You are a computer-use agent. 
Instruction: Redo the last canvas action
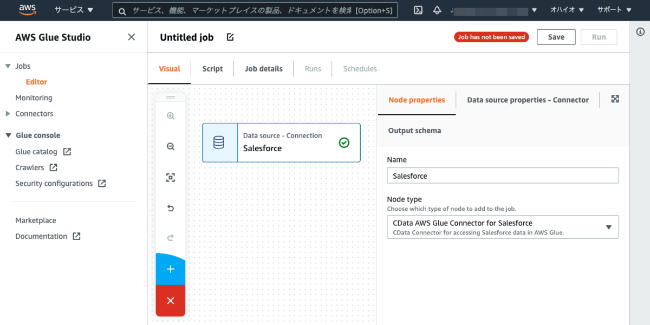[171, 237]
